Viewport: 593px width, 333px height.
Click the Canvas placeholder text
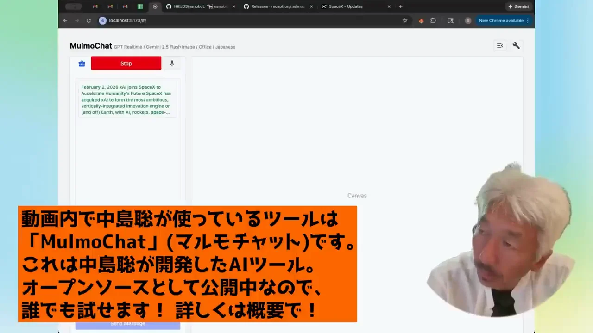pos(357,196)
